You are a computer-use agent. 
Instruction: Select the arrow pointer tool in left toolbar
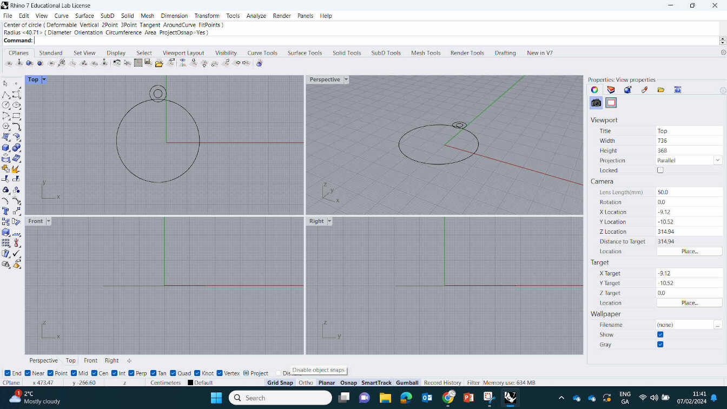coord(5,83)
